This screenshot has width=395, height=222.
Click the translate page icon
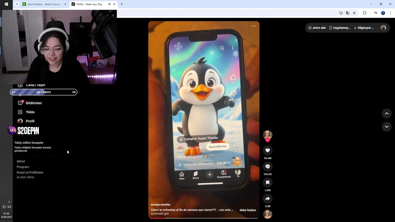pyautogui.click(x=347, y=13)
